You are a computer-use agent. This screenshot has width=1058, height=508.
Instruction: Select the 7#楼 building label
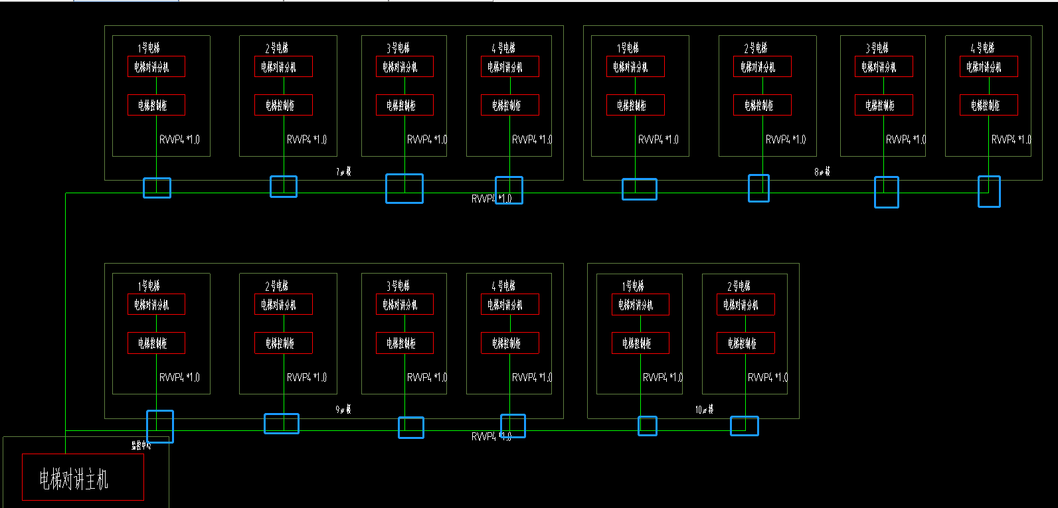343,171
